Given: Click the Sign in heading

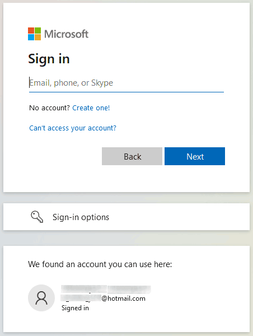Looking at the screenshot, I should pyautogui.click(x=49, y=59).
